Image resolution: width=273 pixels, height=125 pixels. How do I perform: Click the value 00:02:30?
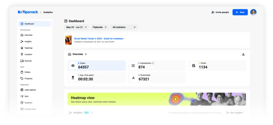coord(86,79)
